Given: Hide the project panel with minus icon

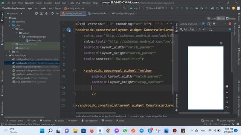Looking at the screenshot, I should coord(57,13).
